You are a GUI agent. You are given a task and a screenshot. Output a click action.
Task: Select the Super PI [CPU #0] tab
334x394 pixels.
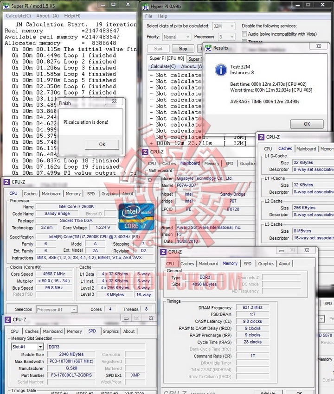click(x=167, y=58)
